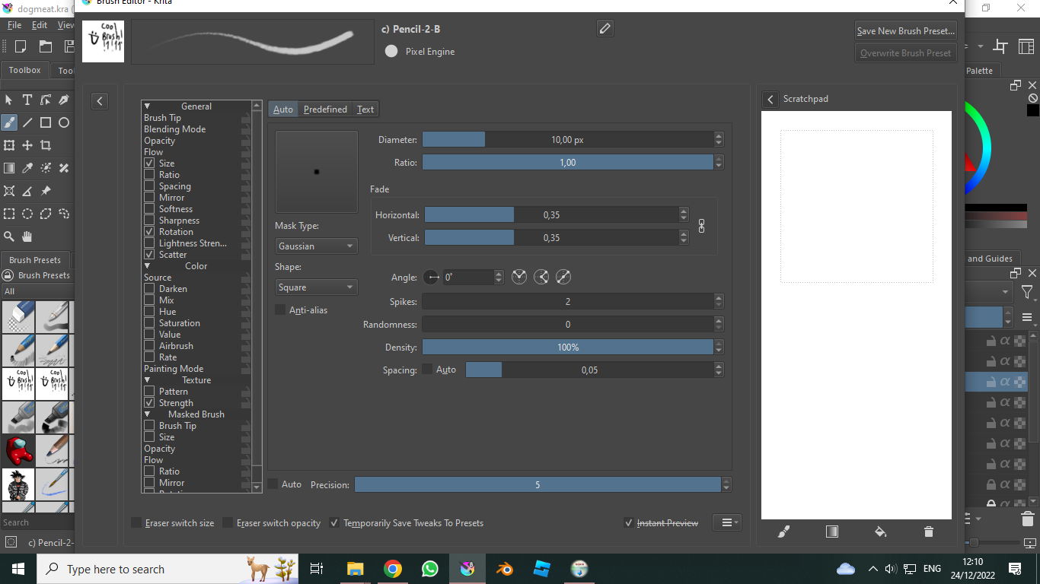Select the freehand brush tool in toolbox
This screenshot has width=1040, height=584.
[x=9, y=122]
